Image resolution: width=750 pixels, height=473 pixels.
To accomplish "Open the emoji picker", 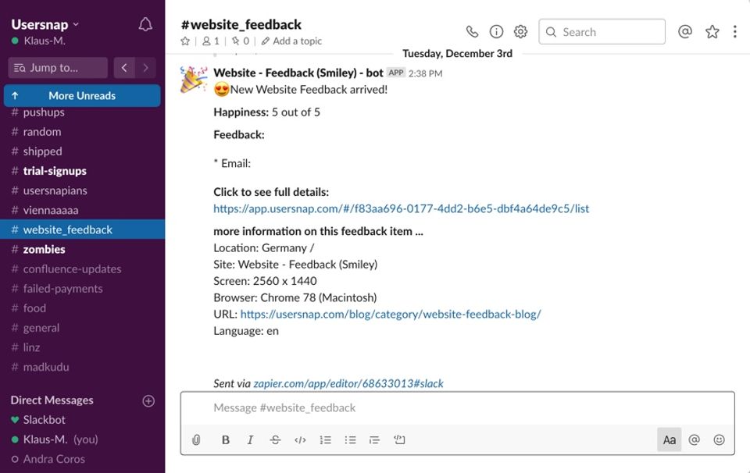I will pyautogui.click(x=719, y=440).
